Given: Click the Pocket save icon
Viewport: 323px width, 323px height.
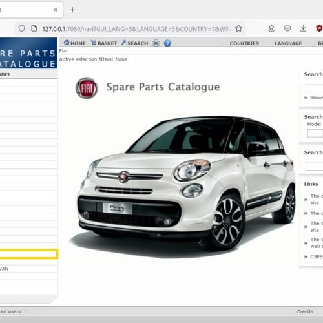Looking at the screenshot, I should click(287, 28).
